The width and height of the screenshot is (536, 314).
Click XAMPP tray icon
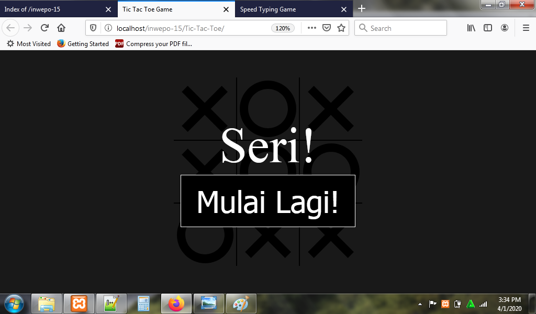click(x=445, y=304)
